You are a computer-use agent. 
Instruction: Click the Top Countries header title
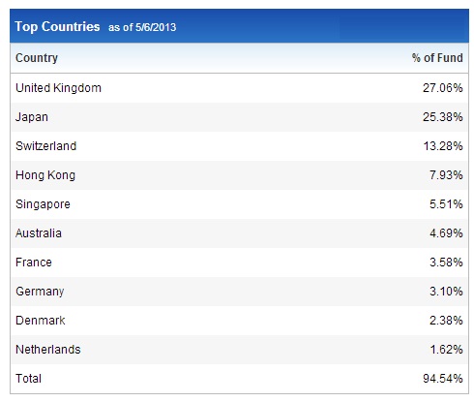57,27
